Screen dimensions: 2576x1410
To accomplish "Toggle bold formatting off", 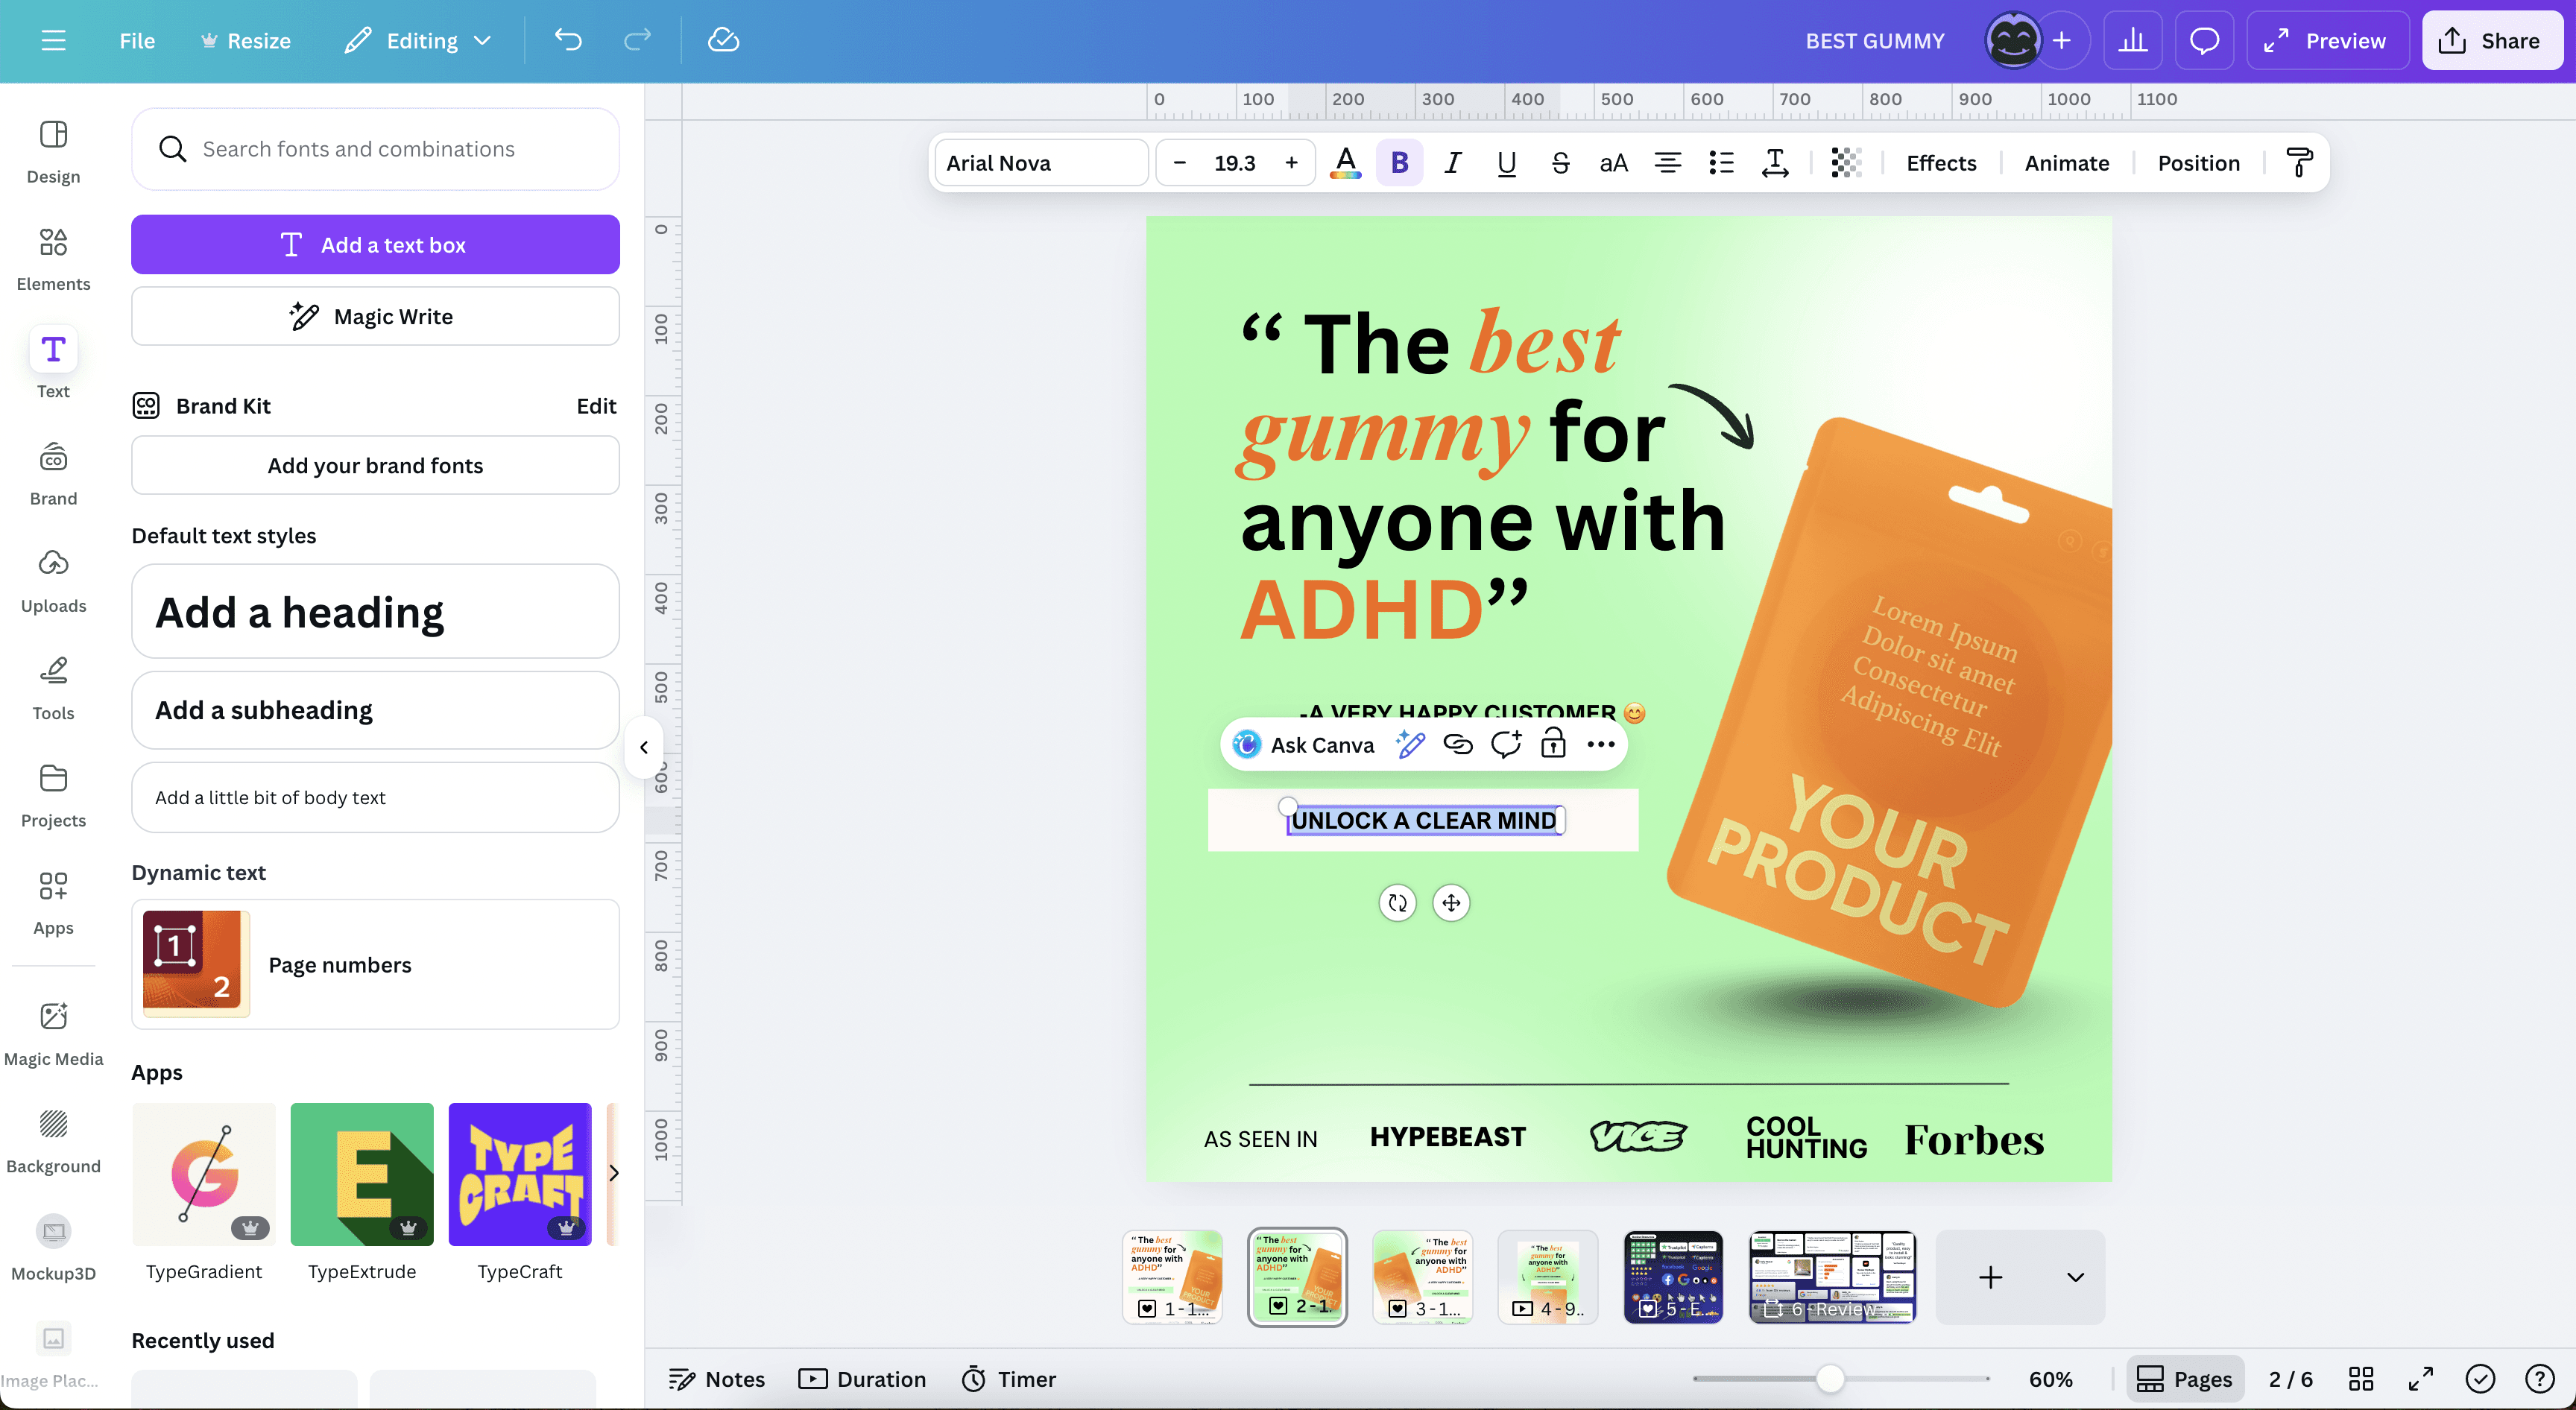I will 1399,163.
